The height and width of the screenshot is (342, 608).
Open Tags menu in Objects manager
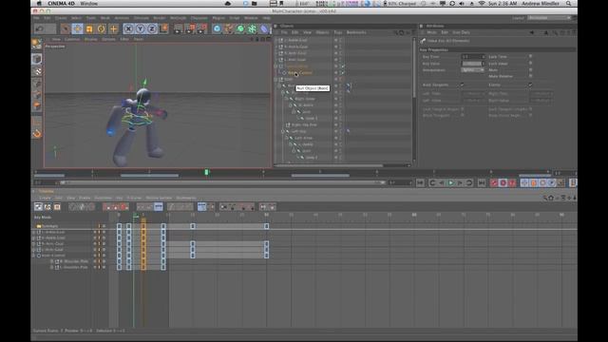point(338,32)
